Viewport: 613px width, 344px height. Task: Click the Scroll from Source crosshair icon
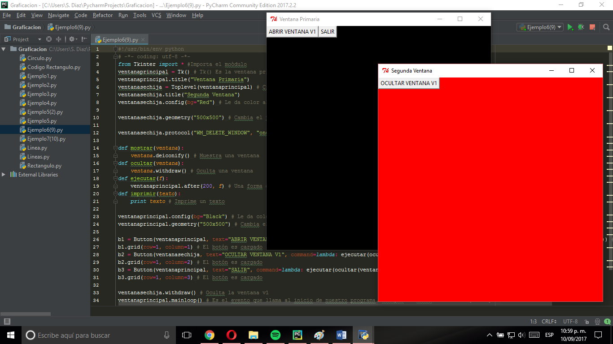(48, 39)
